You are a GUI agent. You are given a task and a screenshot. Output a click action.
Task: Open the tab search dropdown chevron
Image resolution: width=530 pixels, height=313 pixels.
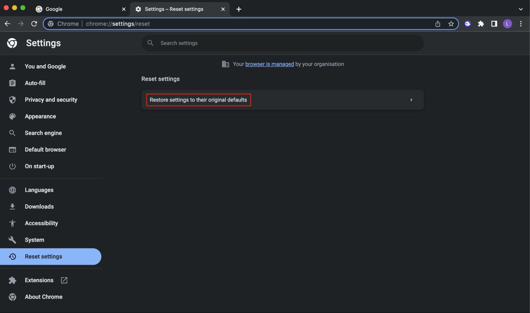[521, 9]
